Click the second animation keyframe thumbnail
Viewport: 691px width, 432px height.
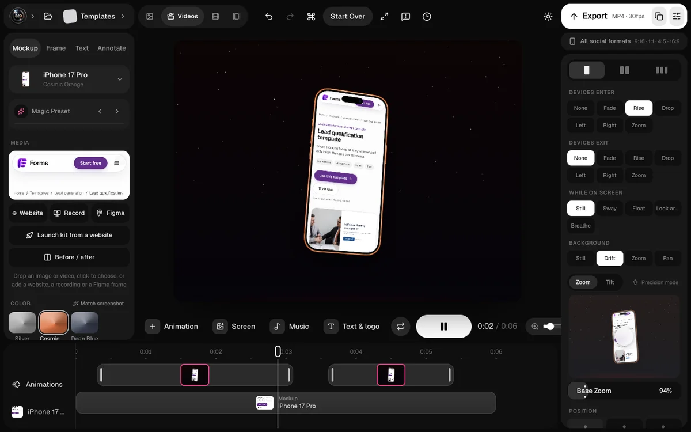pos(391,375)
